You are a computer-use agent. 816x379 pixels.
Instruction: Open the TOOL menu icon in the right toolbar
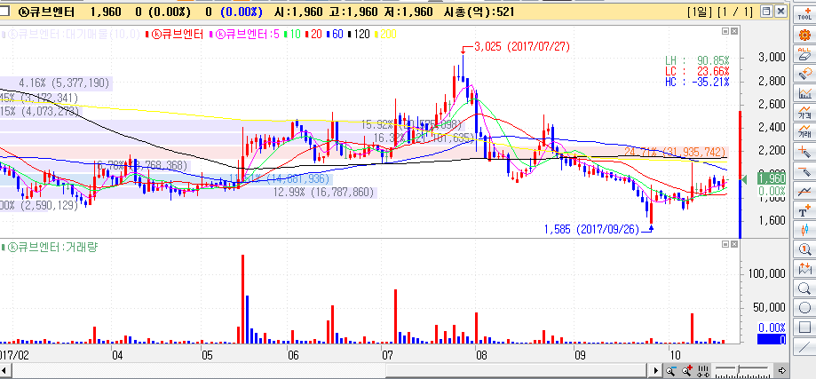tap(805, 14)
